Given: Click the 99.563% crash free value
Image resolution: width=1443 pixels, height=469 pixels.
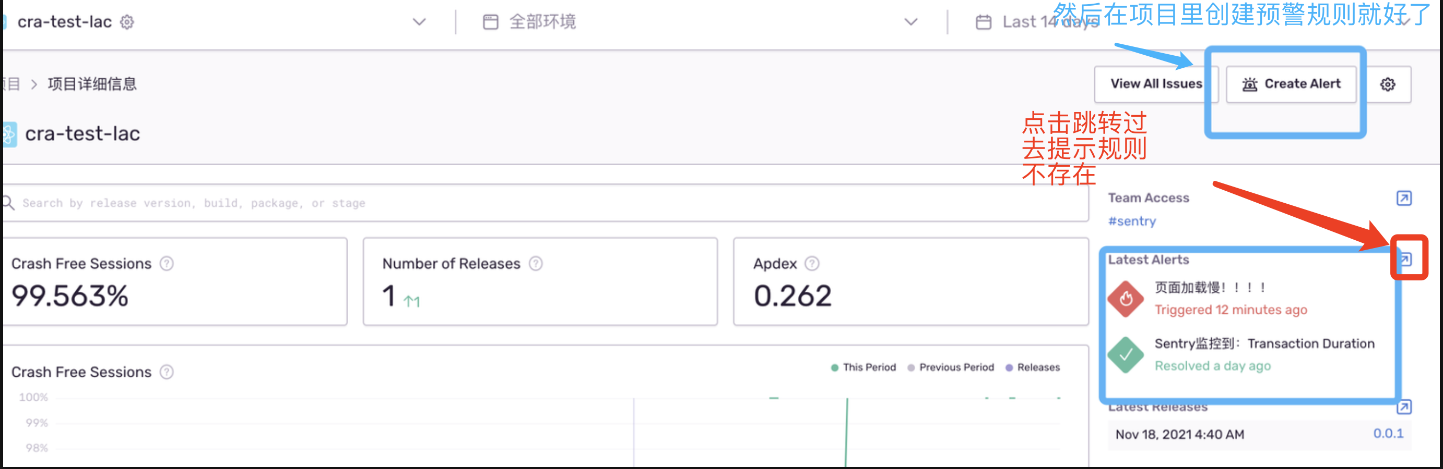Looking at the screenshot, I should point(70,295).
